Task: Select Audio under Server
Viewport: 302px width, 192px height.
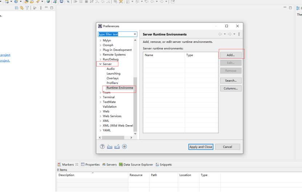Action: pyautogui.click(x=110, y=69)
